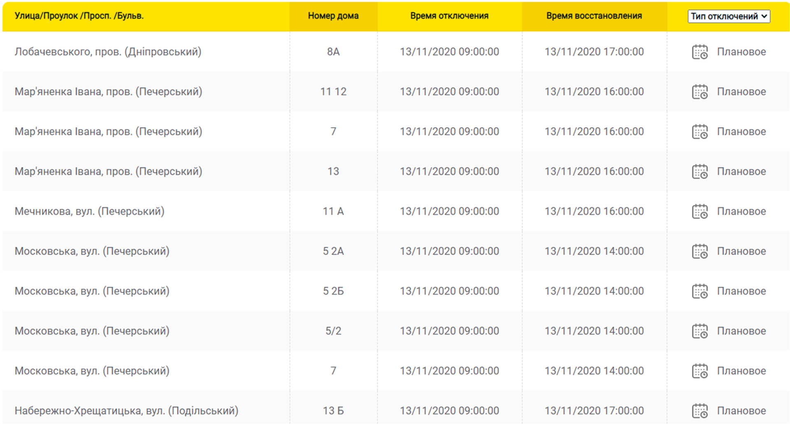The image size is (790, 424).
Task: Click Набережно-Хрещатицька, вул. (Подільський) street name
Action: tap(126, 411)
